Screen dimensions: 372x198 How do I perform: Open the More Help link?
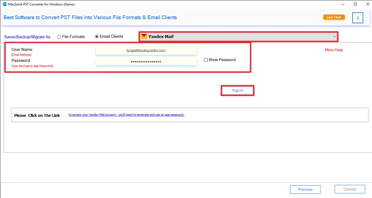pyautogui.click(x=334, y=50)
